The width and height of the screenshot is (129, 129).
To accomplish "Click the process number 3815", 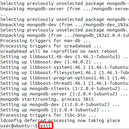I will tap(88, 99).
